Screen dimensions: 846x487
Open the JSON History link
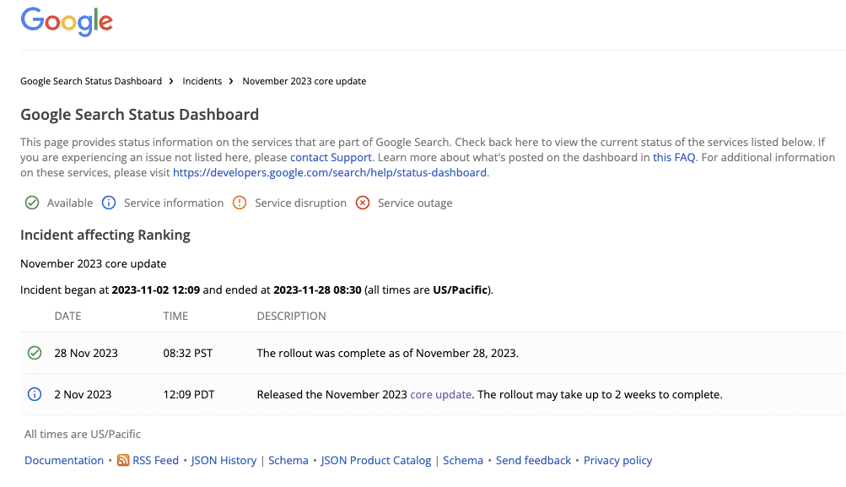coord(224,460)
